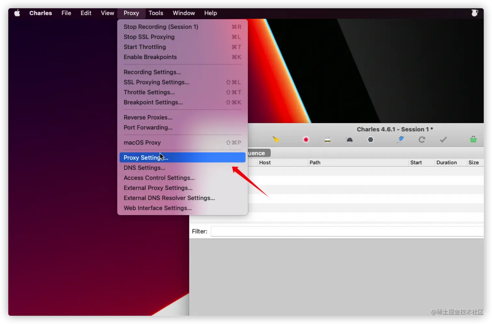
Task: Click the Charles pitcher icon in menu bar
Action: point(475,13)
